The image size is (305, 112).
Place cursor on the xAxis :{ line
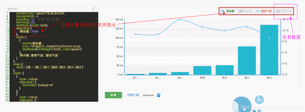pos(18,65)
